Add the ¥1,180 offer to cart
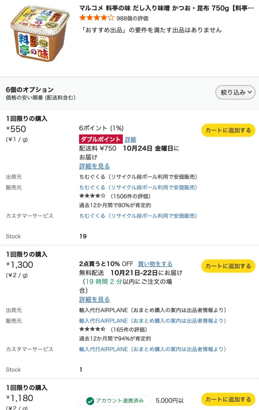This screenshot has width=259, height=410. pyautogui.click(x=228, y=399)
